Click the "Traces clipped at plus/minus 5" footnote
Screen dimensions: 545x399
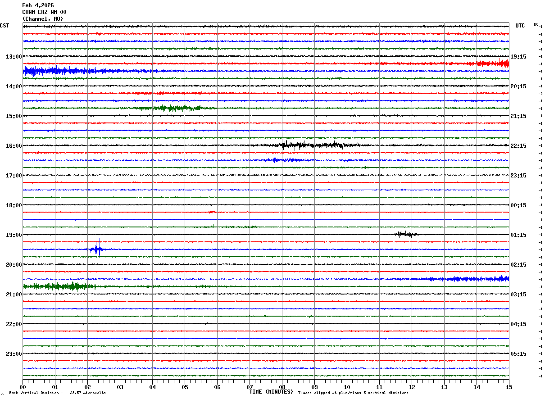(354, 393)
